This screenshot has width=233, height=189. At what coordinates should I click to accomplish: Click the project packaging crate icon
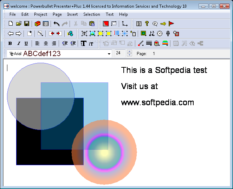tap(38, 23)
